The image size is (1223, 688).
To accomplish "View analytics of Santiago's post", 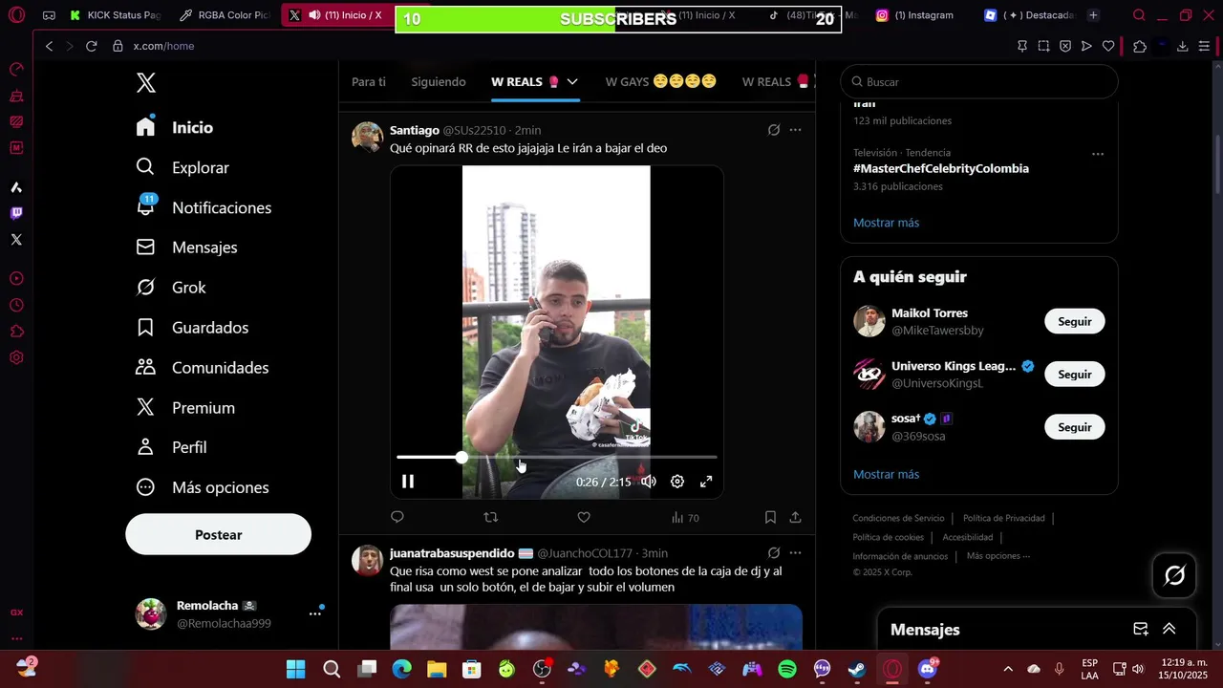I will [685, 517].
